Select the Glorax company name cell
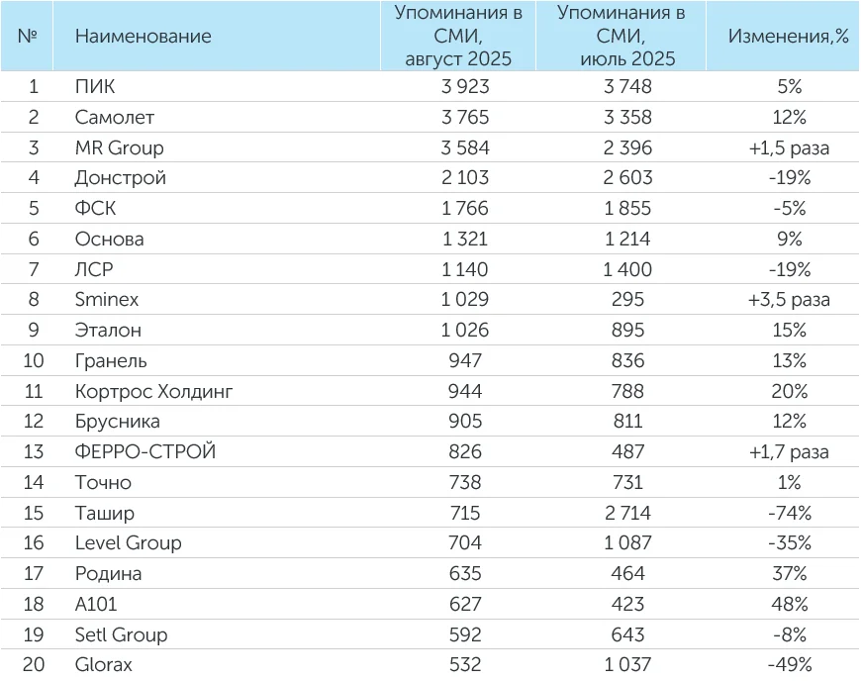Screen dimensions: 861x681 103,665
